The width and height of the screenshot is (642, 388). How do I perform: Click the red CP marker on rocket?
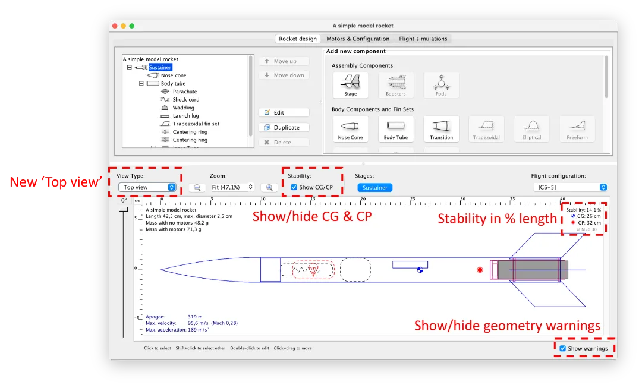[480, 270]
